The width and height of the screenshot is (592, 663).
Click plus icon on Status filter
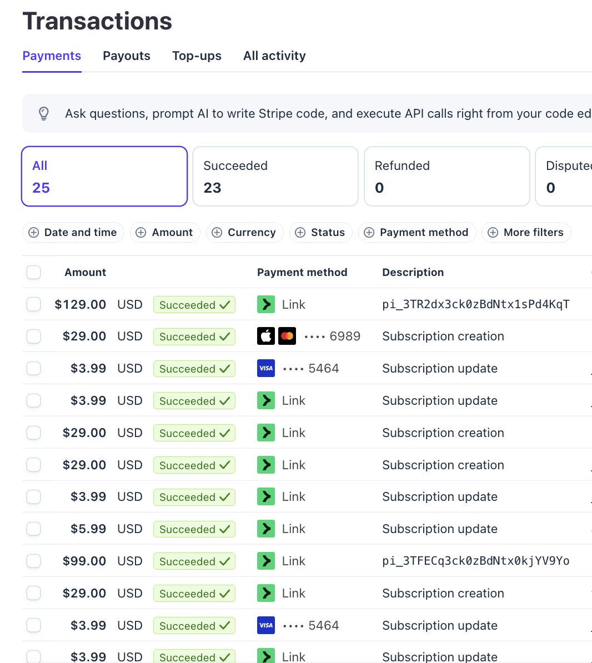coord(300,233)
